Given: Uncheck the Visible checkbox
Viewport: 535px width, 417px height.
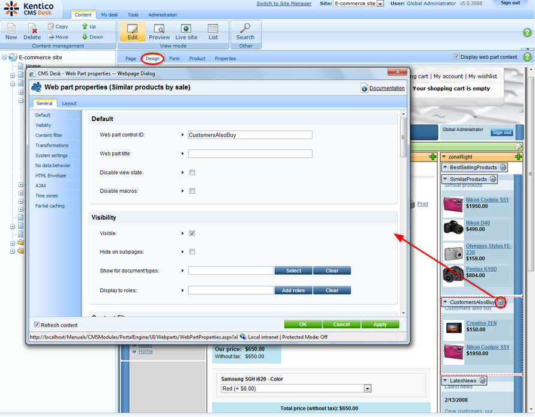Looking at the screenshot, I should click(x=192, y=233).
